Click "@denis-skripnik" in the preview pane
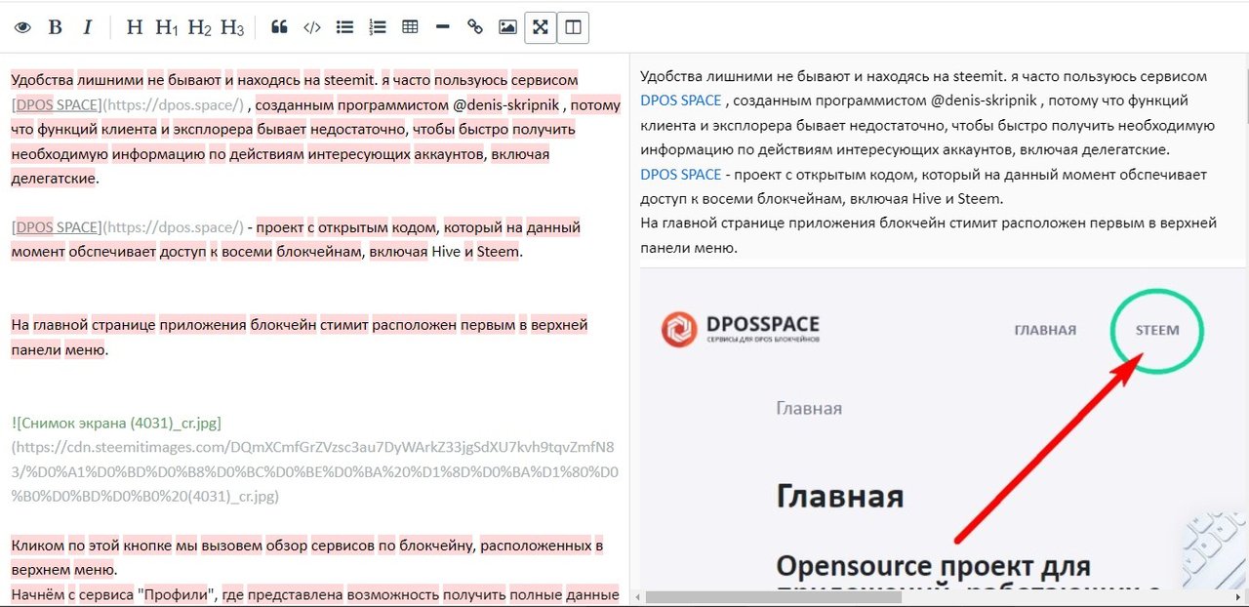Screen dimensions: 1249x607 (x=983, y=101)
